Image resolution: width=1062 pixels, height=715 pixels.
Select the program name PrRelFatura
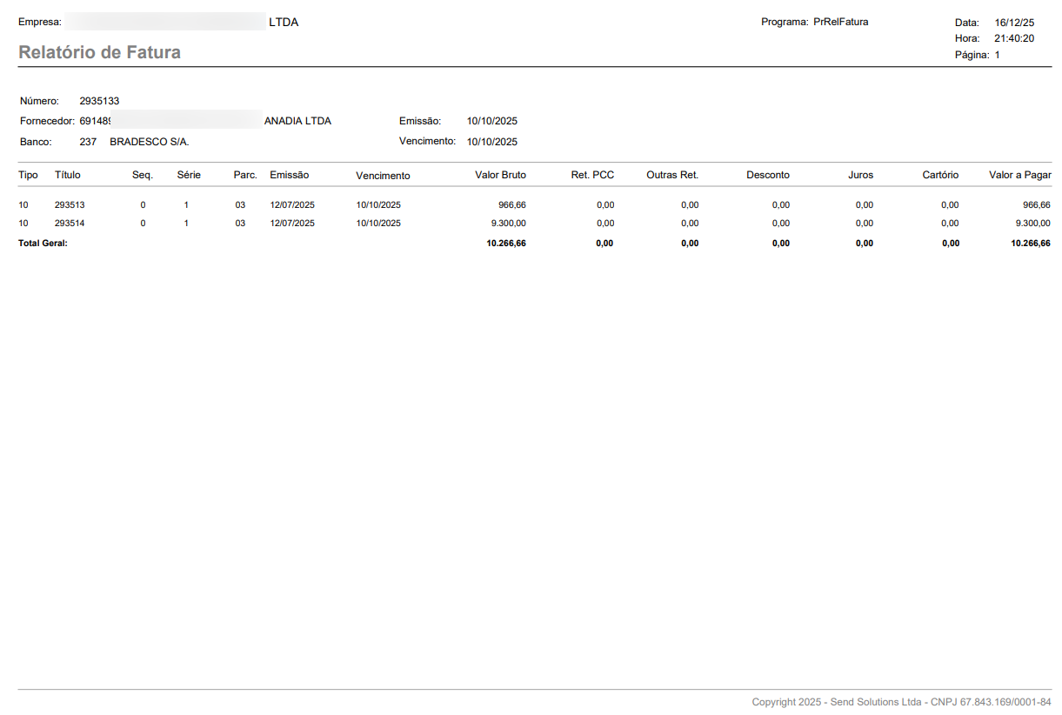coord(840,22)
